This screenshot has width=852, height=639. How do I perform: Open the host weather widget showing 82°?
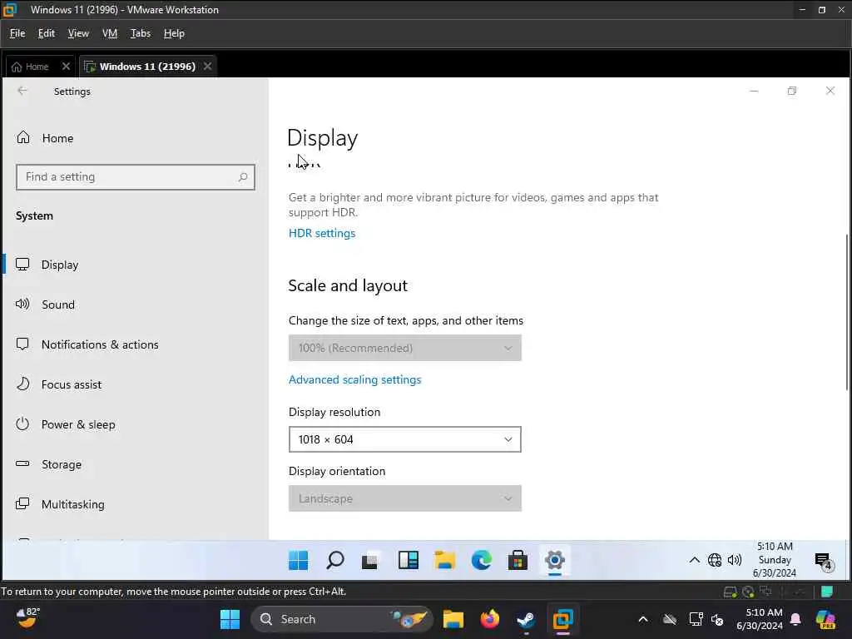click(x=27, y=618)
